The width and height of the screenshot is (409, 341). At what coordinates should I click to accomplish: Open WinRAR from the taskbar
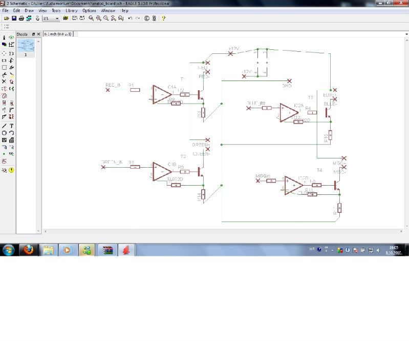coord(107,250)
